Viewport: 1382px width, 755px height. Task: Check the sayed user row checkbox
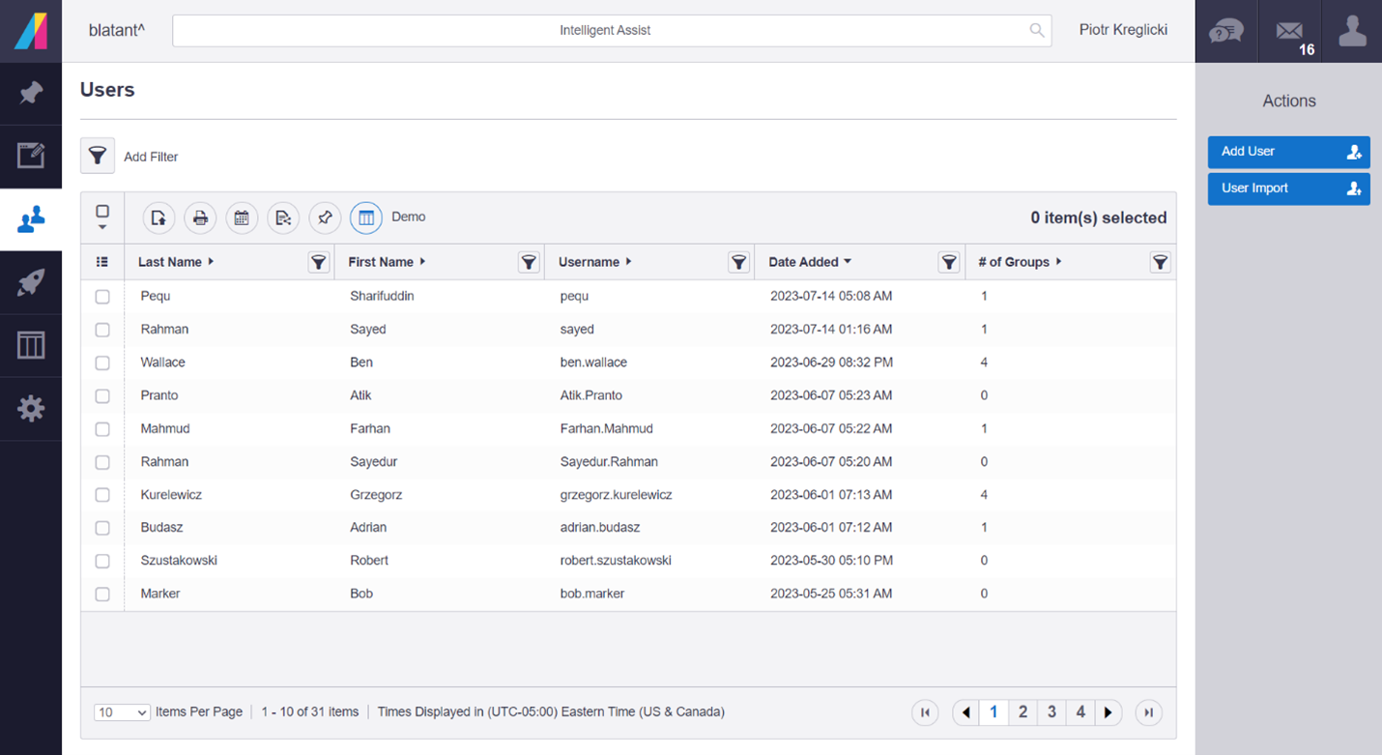[102, 330]
